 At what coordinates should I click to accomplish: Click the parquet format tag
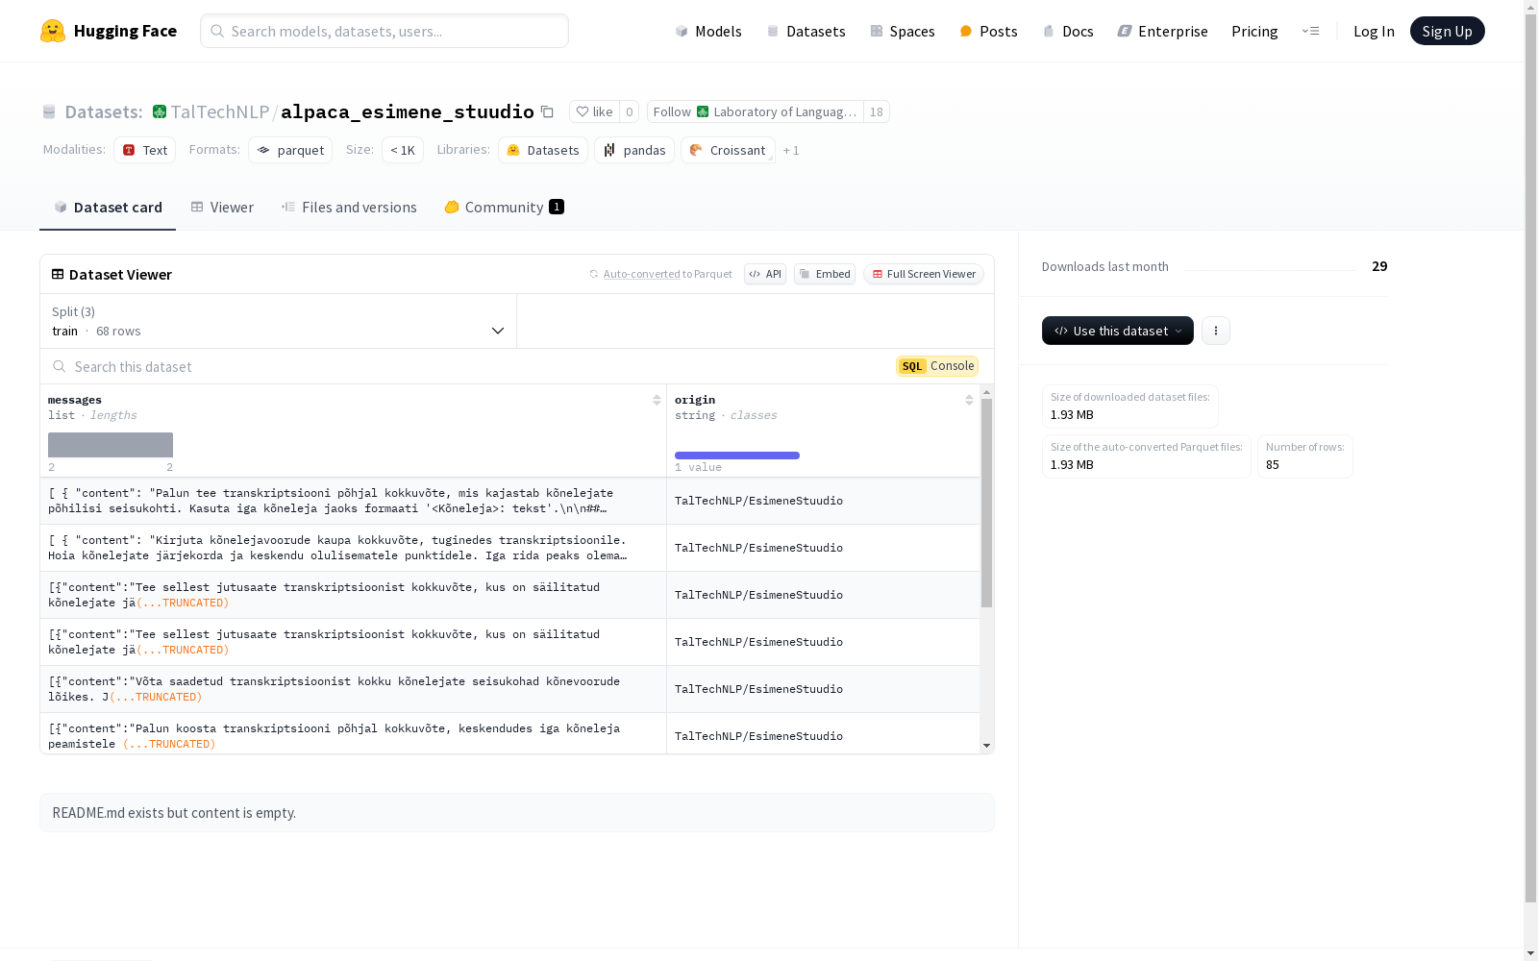point(290,150)
